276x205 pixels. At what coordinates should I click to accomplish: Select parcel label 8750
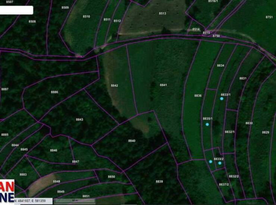216,36
